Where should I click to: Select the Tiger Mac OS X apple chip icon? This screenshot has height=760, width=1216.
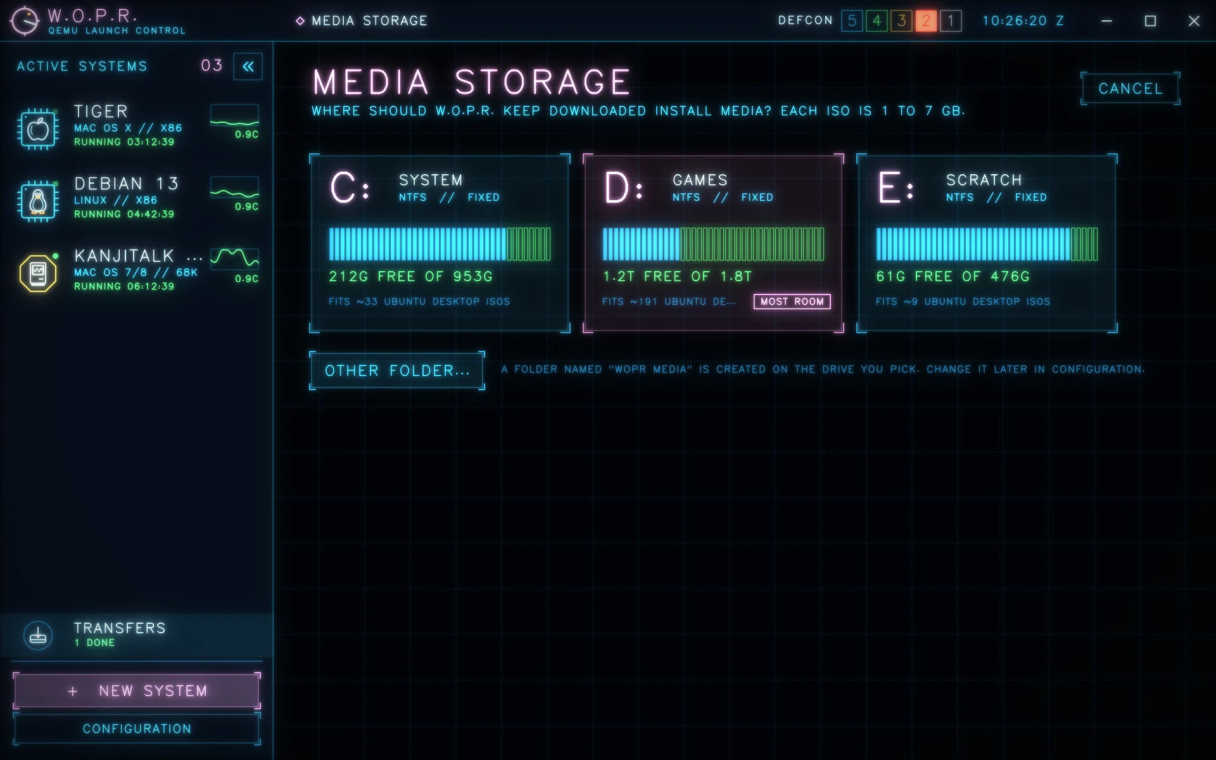[38, 129]
